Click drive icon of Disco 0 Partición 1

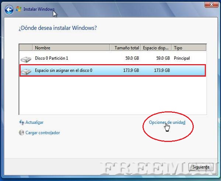point(26,59)
